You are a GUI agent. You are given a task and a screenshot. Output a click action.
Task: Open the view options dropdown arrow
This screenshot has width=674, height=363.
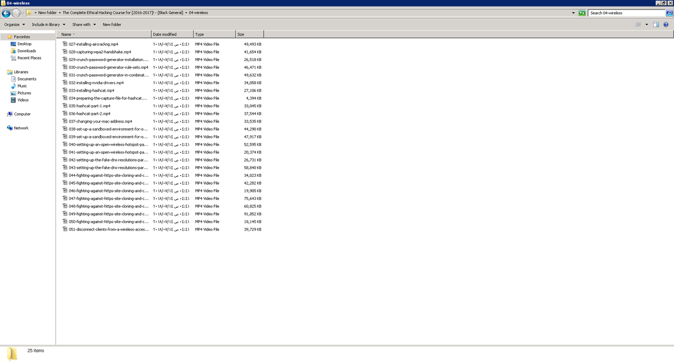tap(647, 25)
